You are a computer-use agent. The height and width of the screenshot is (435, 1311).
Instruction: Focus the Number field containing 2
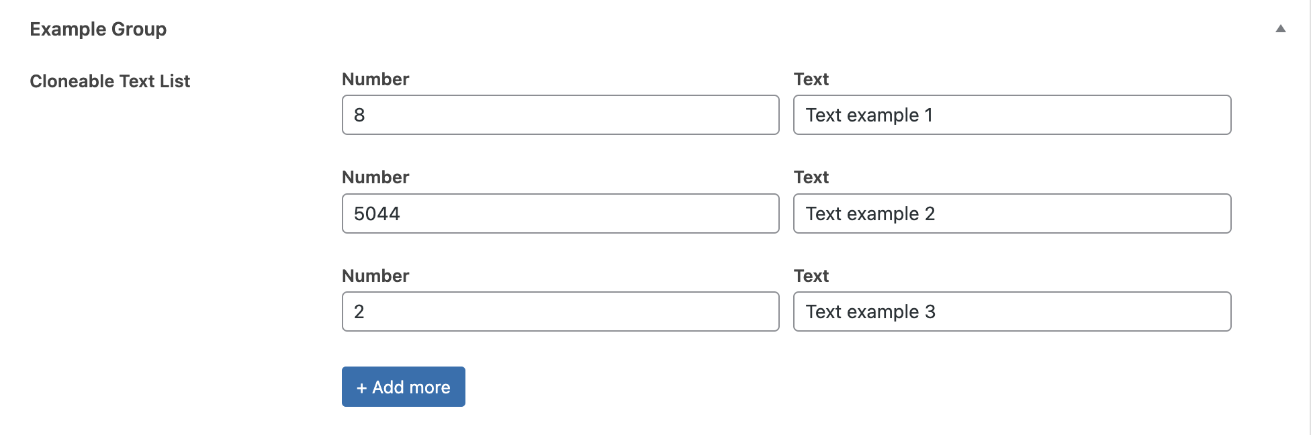point(560,311)
